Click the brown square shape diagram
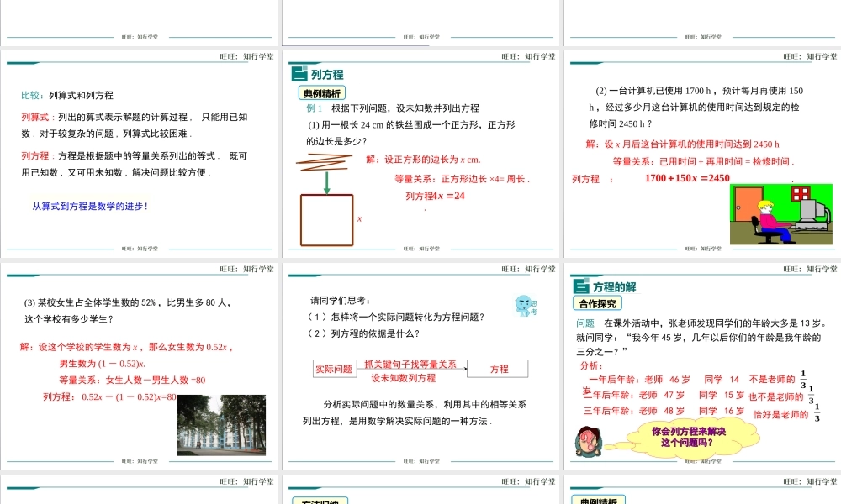Viewport: 841px width, 504px height. 326,220
